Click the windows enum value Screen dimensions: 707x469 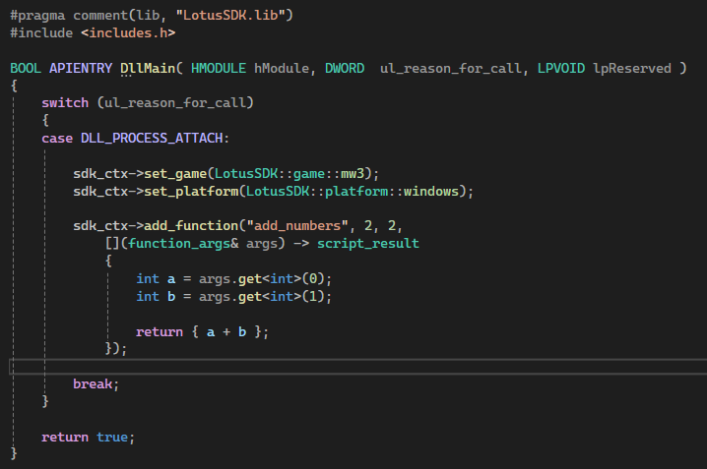tap(431, 192)
